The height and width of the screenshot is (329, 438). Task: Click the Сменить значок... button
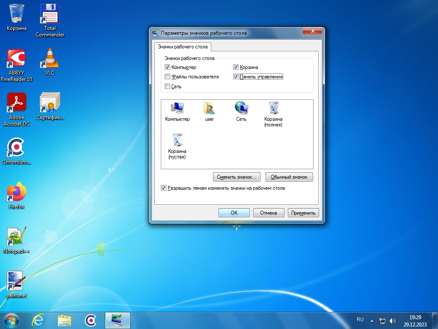tap(237, 177)
